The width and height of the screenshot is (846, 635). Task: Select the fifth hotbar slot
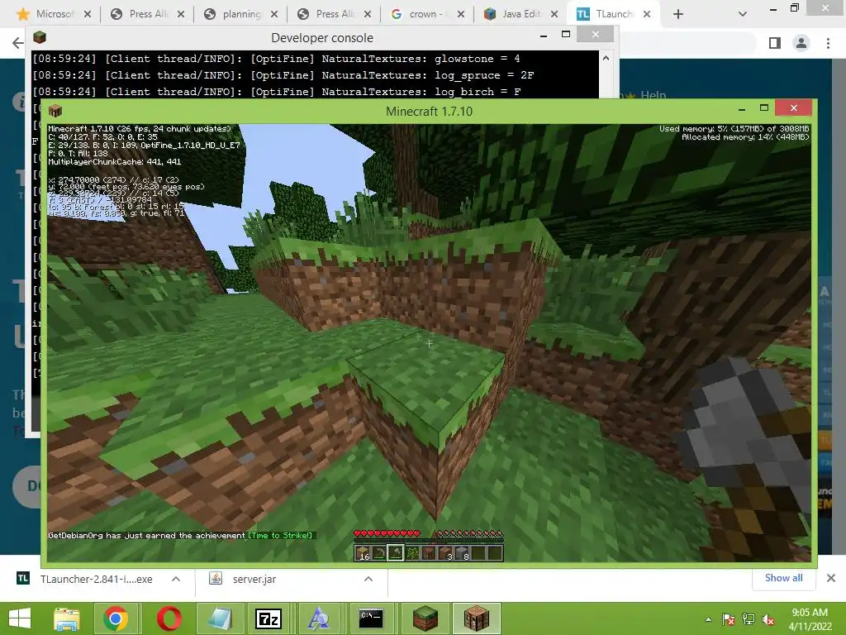pyautogui.click(x=429, y=553)
